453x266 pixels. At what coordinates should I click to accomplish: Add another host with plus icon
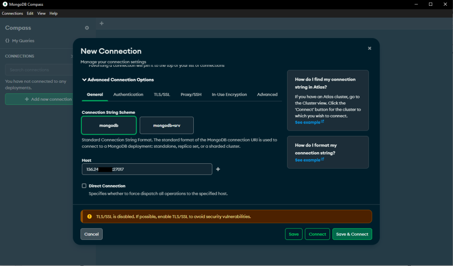tap(218, 169)
